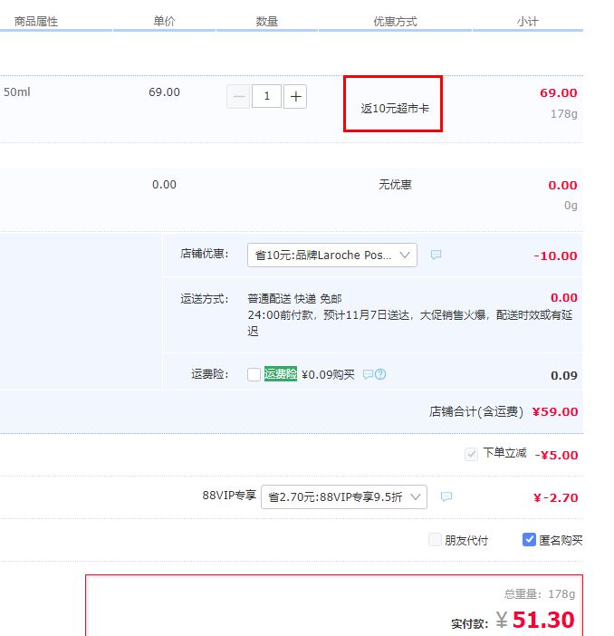Screen dimensions: 614x636
Task: Click the message icon beside 88VIP专享 dropdown
Action: pyautogui.click(x=446, y=496)
